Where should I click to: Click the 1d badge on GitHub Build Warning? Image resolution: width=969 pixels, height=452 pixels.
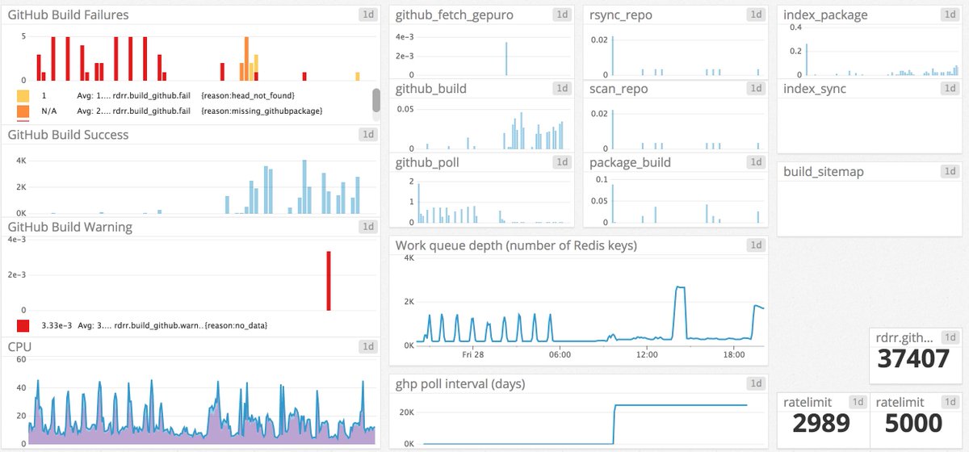pyautogui.click(x=368, y=227)
